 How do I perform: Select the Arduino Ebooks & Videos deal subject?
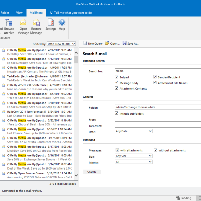pos(39,54)
